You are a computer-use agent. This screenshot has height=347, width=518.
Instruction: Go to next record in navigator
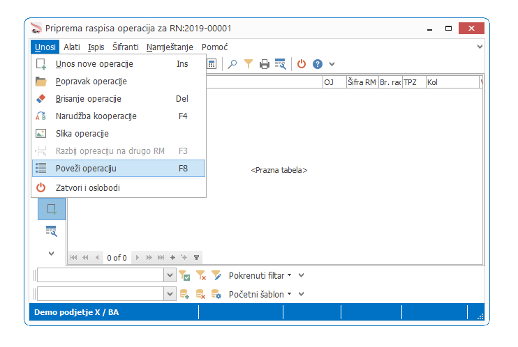138,258
